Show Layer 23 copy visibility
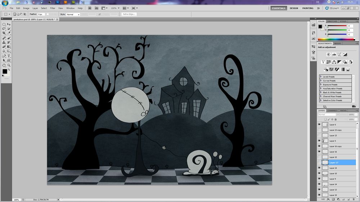This screenshot has width=360, height=202. click(x=319, y=130)
